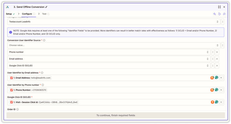Show info for Conversion User Identifier Source
Image resolution: width=231 pixels, height=124 pixels.
44,40
